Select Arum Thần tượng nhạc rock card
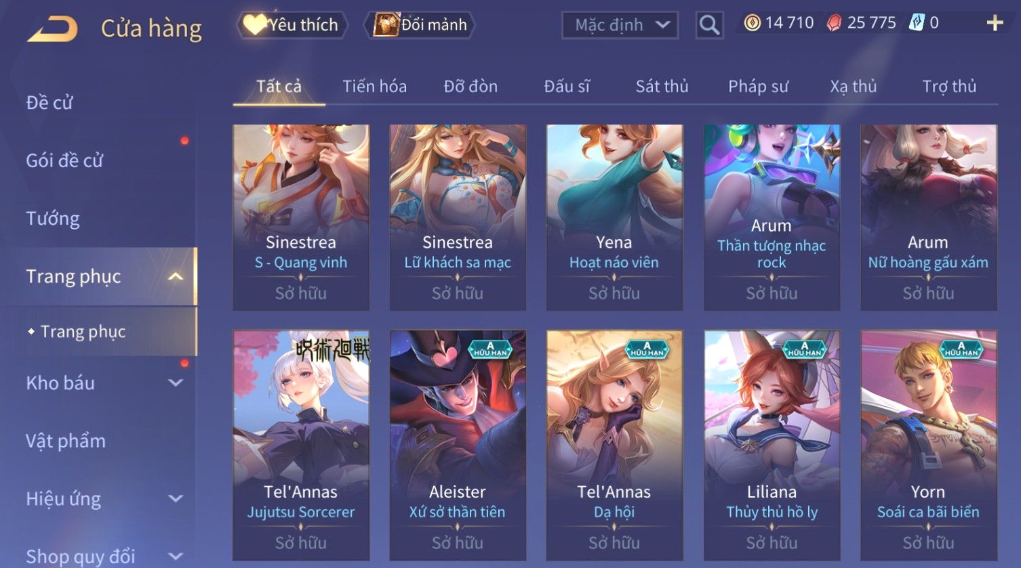 [772, 217]
